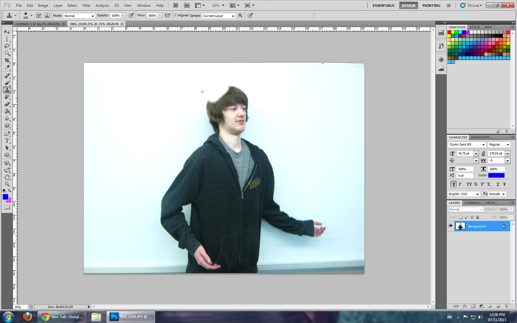The height and width of the screenshot is (323, 517).
Task: Switch to the Essentials workspace
Action: [383, 5]
